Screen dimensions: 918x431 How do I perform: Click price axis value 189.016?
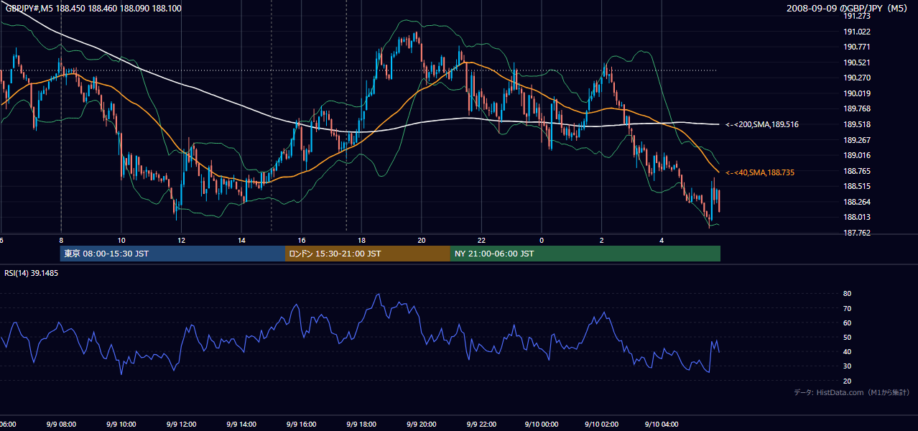(x=857, y=155)
